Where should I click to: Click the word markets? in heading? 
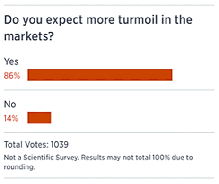[x=29, y=36]
